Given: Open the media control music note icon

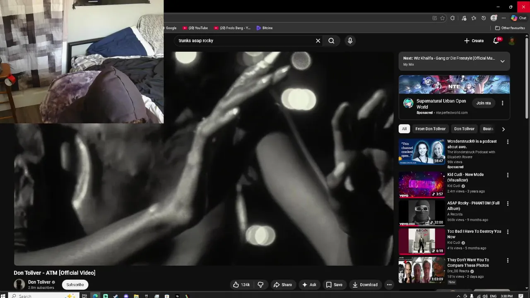Looking at the screenshot, I should (x=464, y=18).
